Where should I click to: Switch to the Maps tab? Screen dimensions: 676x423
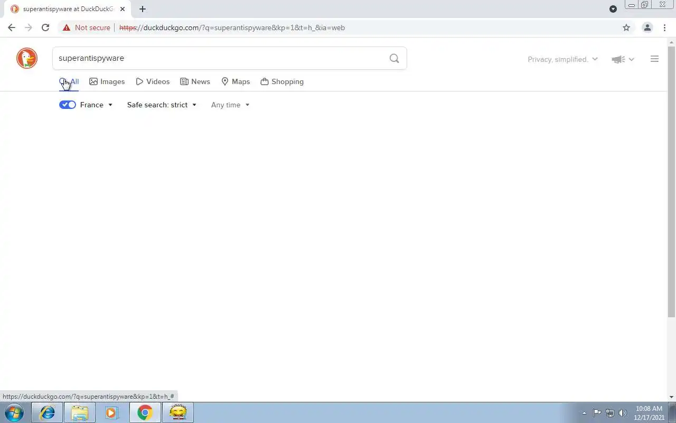tap(236, 82)
